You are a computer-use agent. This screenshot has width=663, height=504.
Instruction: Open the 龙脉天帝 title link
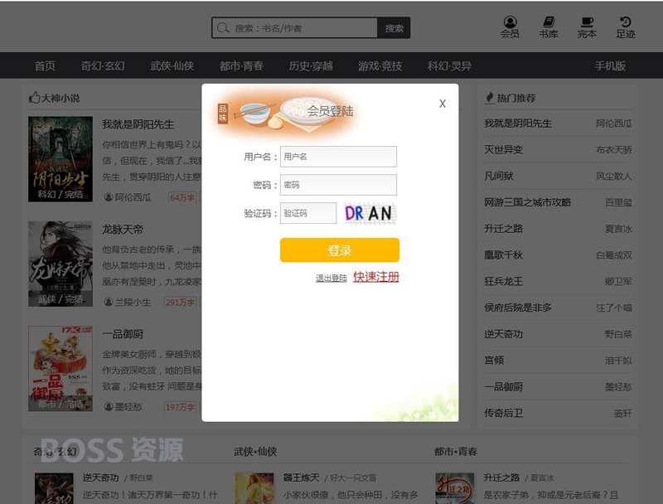pos(123,230)
